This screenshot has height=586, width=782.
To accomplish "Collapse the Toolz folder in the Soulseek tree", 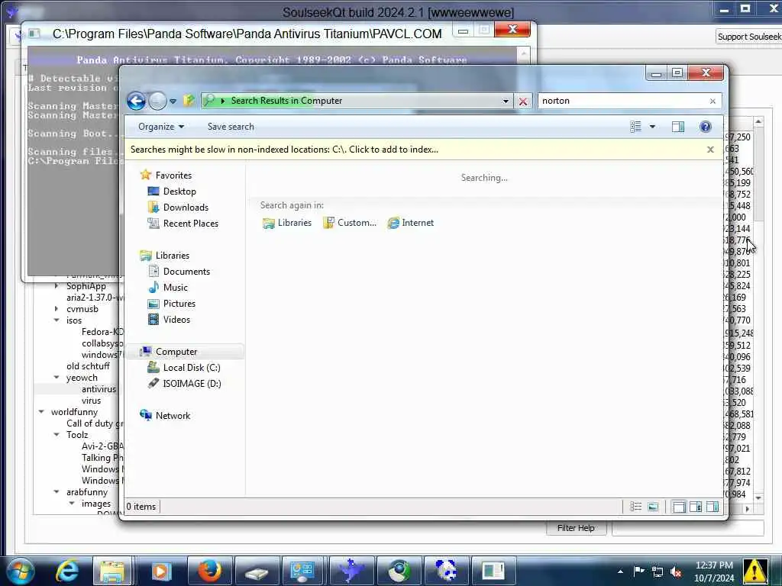I will 57,435.
